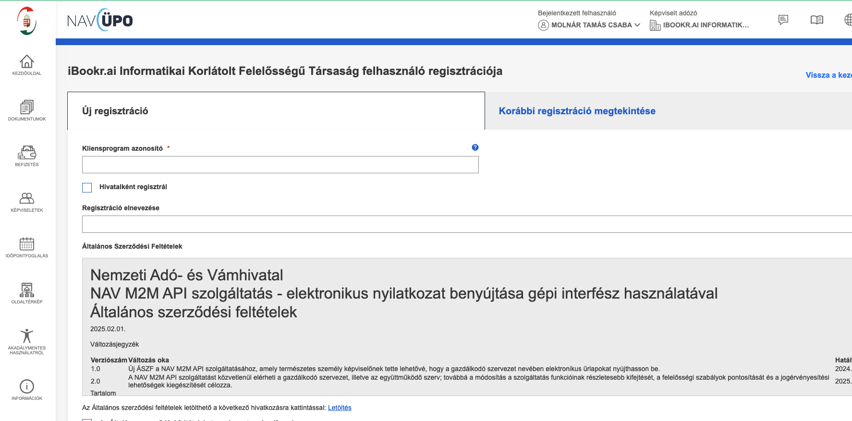The image size is (852, 421).
Task: Switch to Korábbi regisztráció megtekintése tab
Action: click(x=577, y=111)
